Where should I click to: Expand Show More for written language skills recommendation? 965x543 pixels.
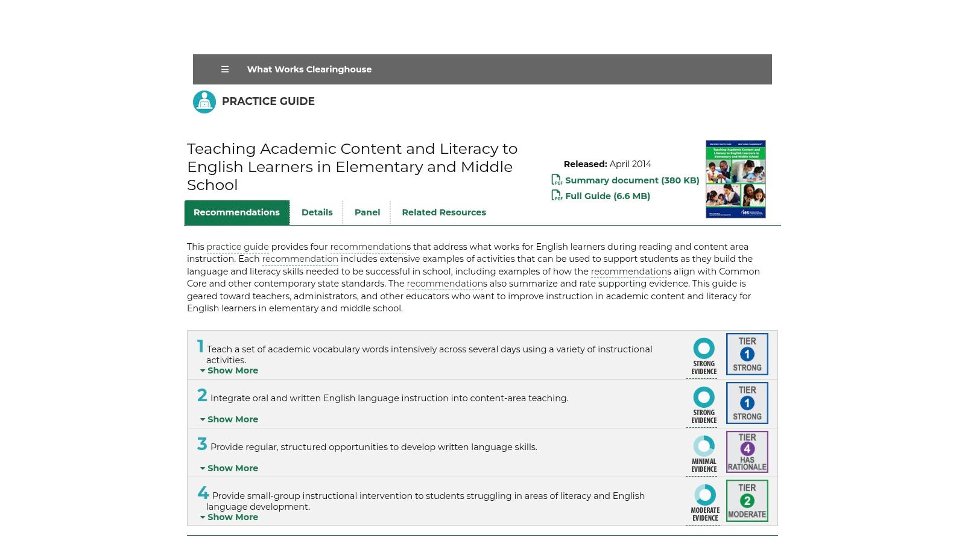(229, 468)
